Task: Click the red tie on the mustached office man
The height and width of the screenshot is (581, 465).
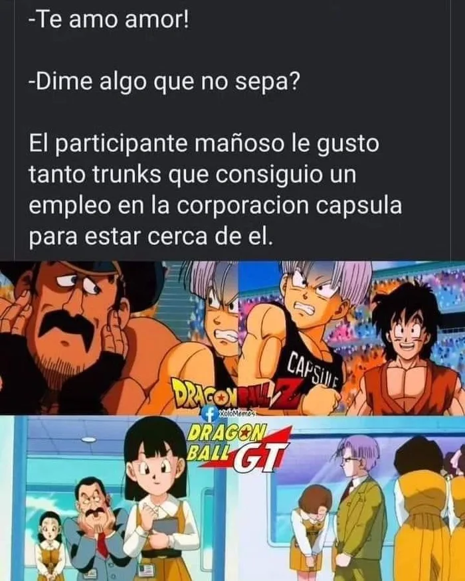Action: [x=102, y=545]
